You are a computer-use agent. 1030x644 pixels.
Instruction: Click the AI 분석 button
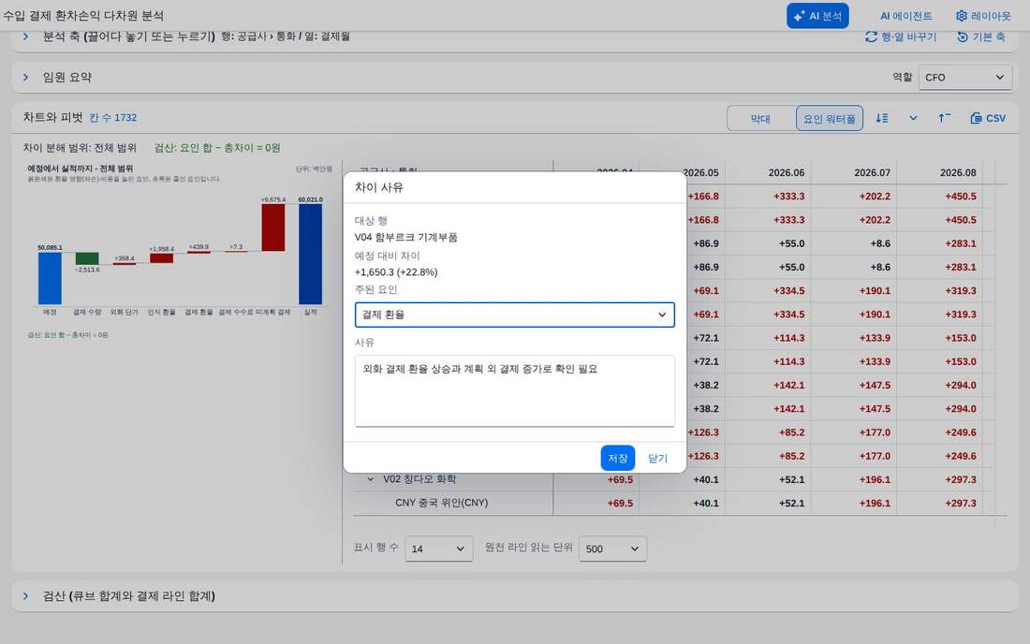point(817,16)
